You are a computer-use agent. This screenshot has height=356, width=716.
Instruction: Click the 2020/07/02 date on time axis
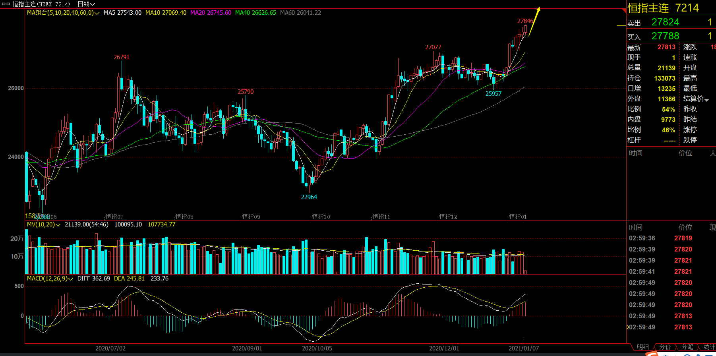pos(110,348)
